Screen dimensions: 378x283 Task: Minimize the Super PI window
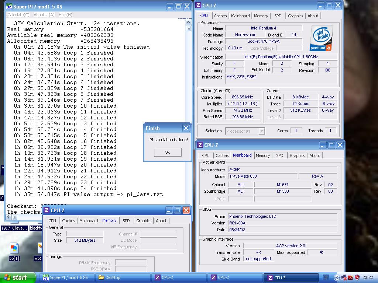point(169,7)
